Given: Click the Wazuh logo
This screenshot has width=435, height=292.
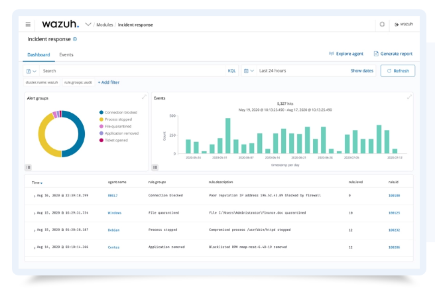Looking at the screenshot, I should coord(60,25).
